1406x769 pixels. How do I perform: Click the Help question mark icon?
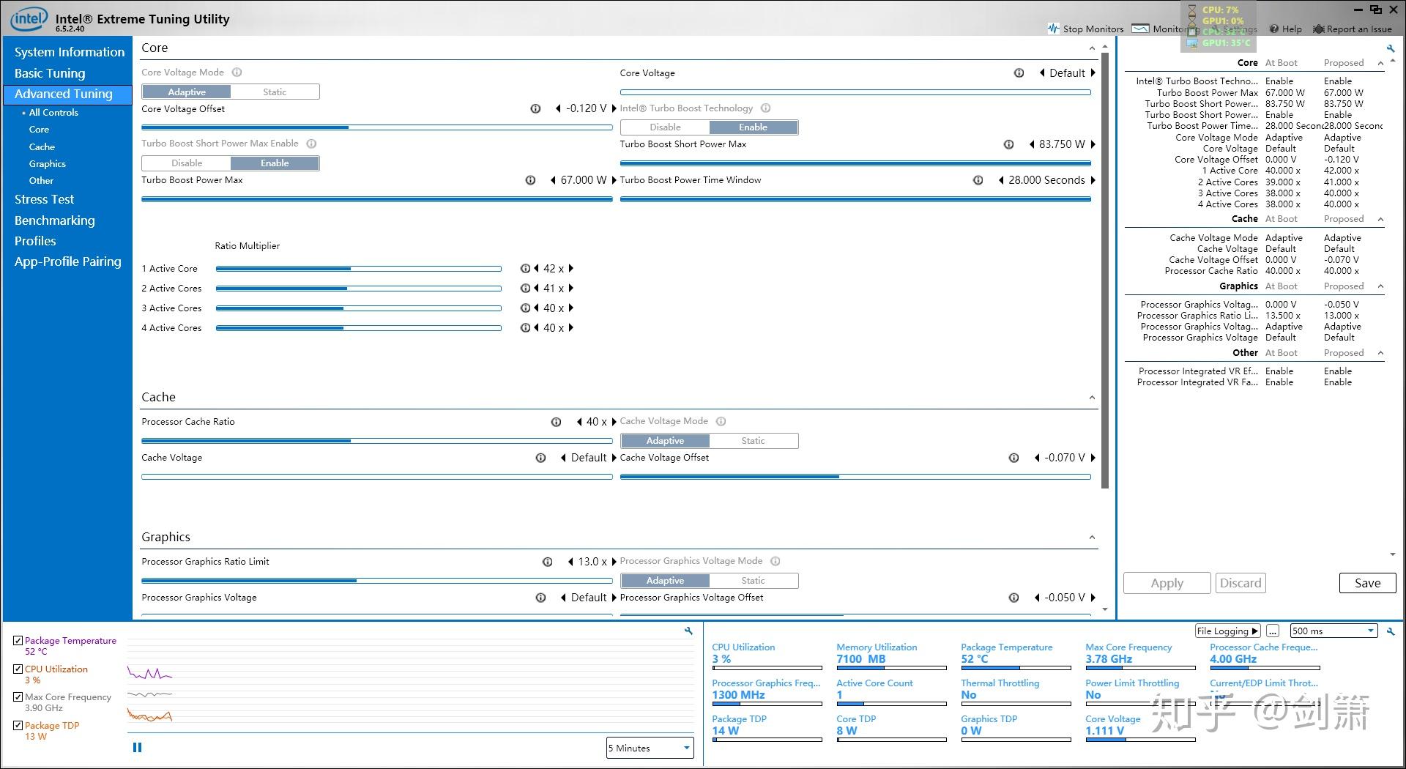pyautogui.click(x=1274, y=29)
